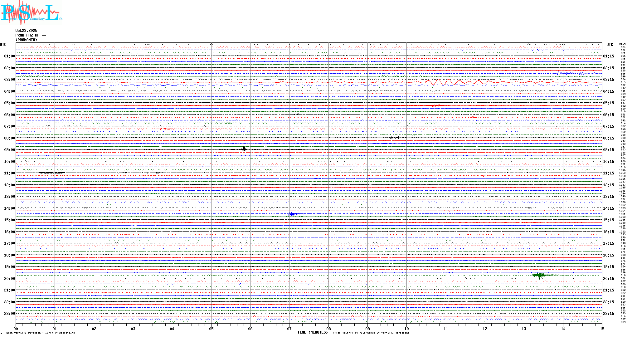Image resolution: width=627 pixels, height=337 pixels.
Task: Click the black burst on 08:00 trace near minute 10
Action: click(394, 138)
